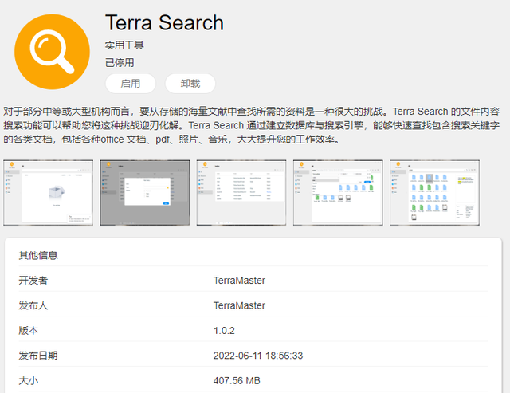Click the 启用 button to enable the app
Viewport: 510px width, 393px height.
131,84
